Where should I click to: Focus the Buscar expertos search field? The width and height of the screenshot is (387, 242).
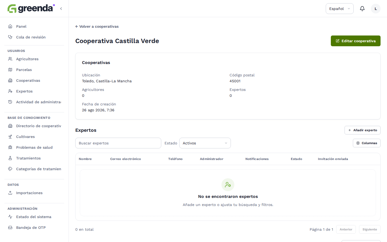[x=118, y=143]
